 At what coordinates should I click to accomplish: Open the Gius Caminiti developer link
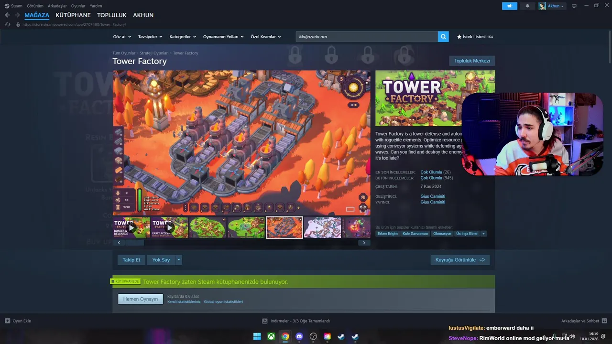pyautogui.click(x=433, y=196)
